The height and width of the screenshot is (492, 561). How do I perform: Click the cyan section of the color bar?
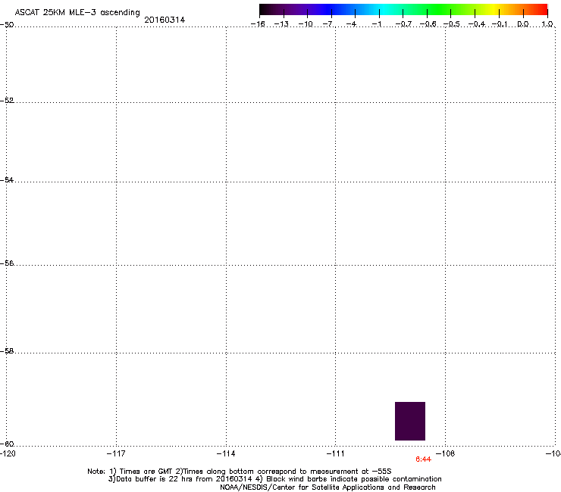383,10
